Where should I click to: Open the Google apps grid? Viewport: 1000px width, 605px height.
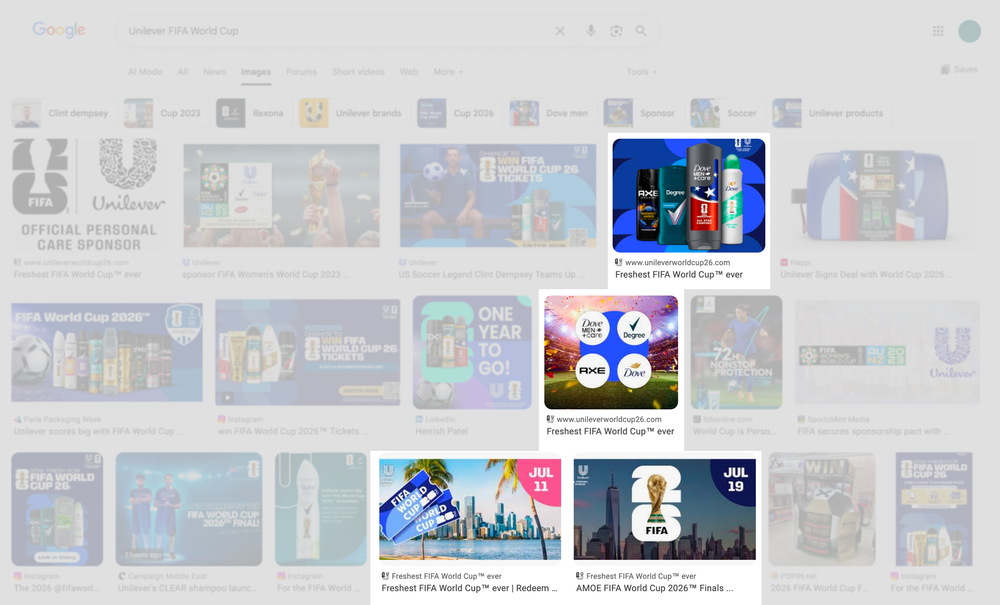tap(938, 31)
